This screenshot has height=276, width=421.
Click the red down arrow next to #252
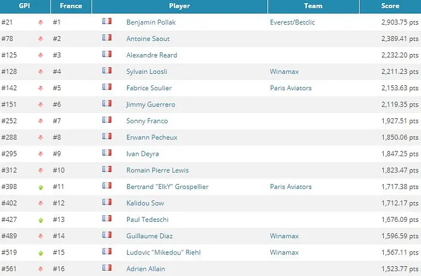point(41,121)
